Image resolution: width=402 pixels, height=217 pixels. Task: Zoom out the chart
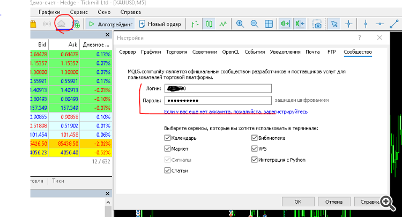pyautogui.click(x=254, y=24)
